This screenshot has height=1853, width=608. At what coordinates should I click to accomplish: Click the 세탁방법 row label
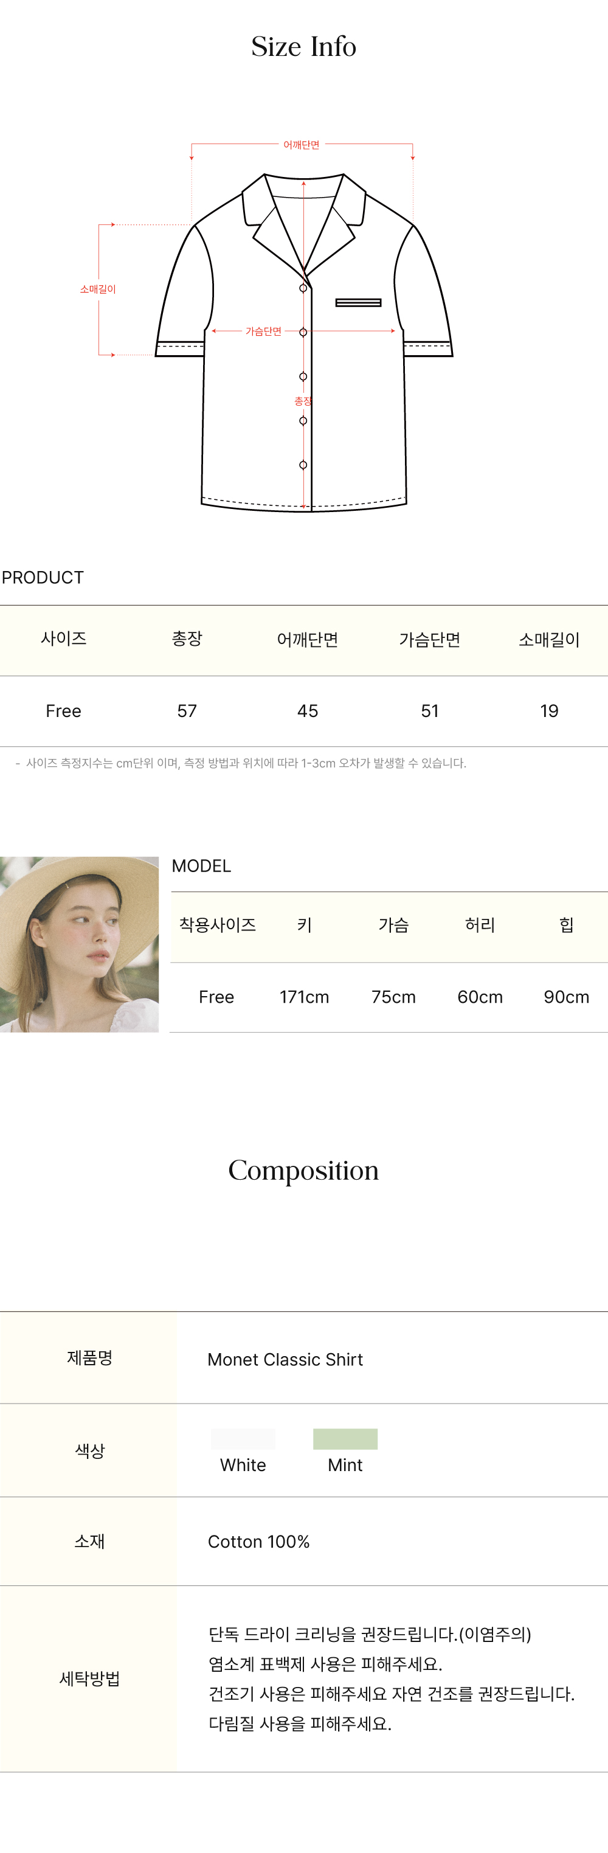(x=89, y=1679)
